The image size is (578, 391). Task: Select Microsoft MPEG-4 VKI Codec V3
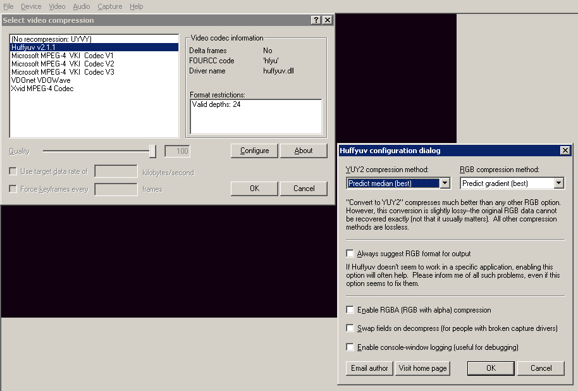(x=94, y=72)
